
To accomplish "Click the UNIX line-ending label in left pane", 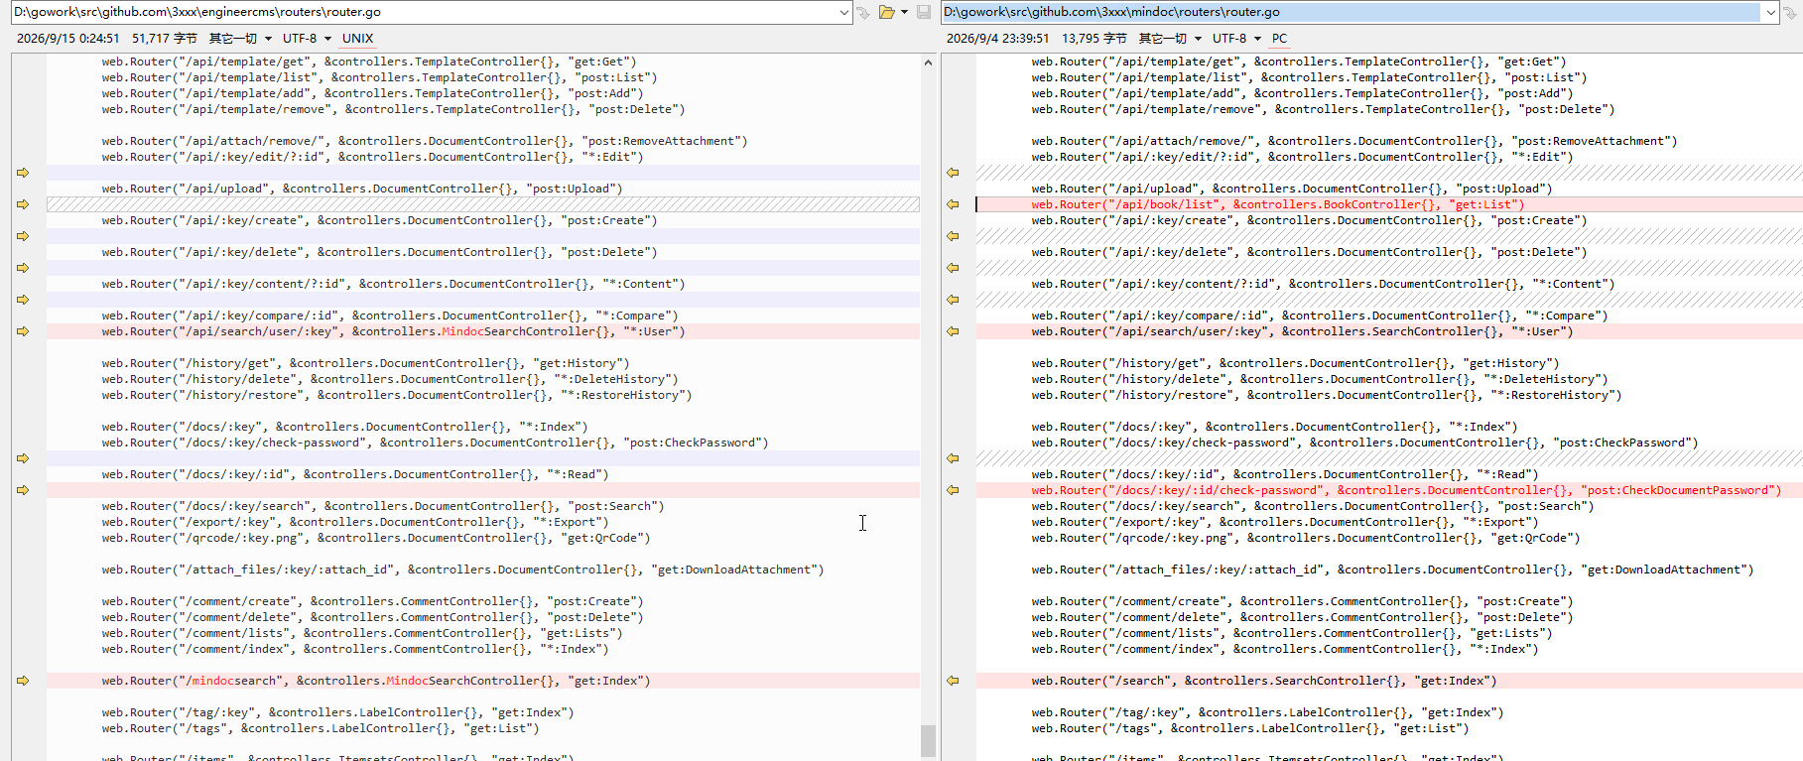I will [357, 39].
